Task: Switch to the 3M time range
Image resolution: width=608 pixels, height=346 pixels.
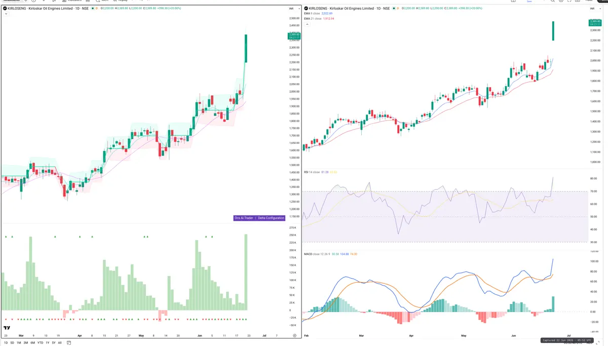Action: 26,342
